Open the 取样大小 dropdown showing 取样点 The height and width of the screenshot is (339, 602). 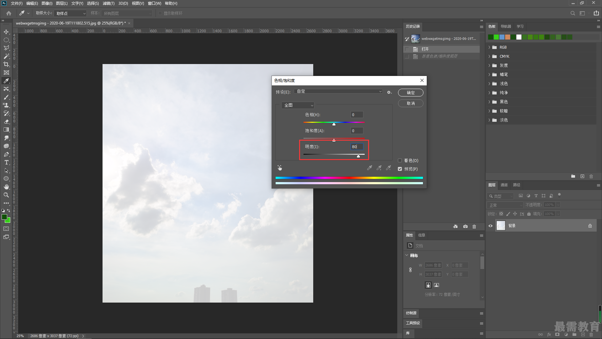[x=71, y=13]
